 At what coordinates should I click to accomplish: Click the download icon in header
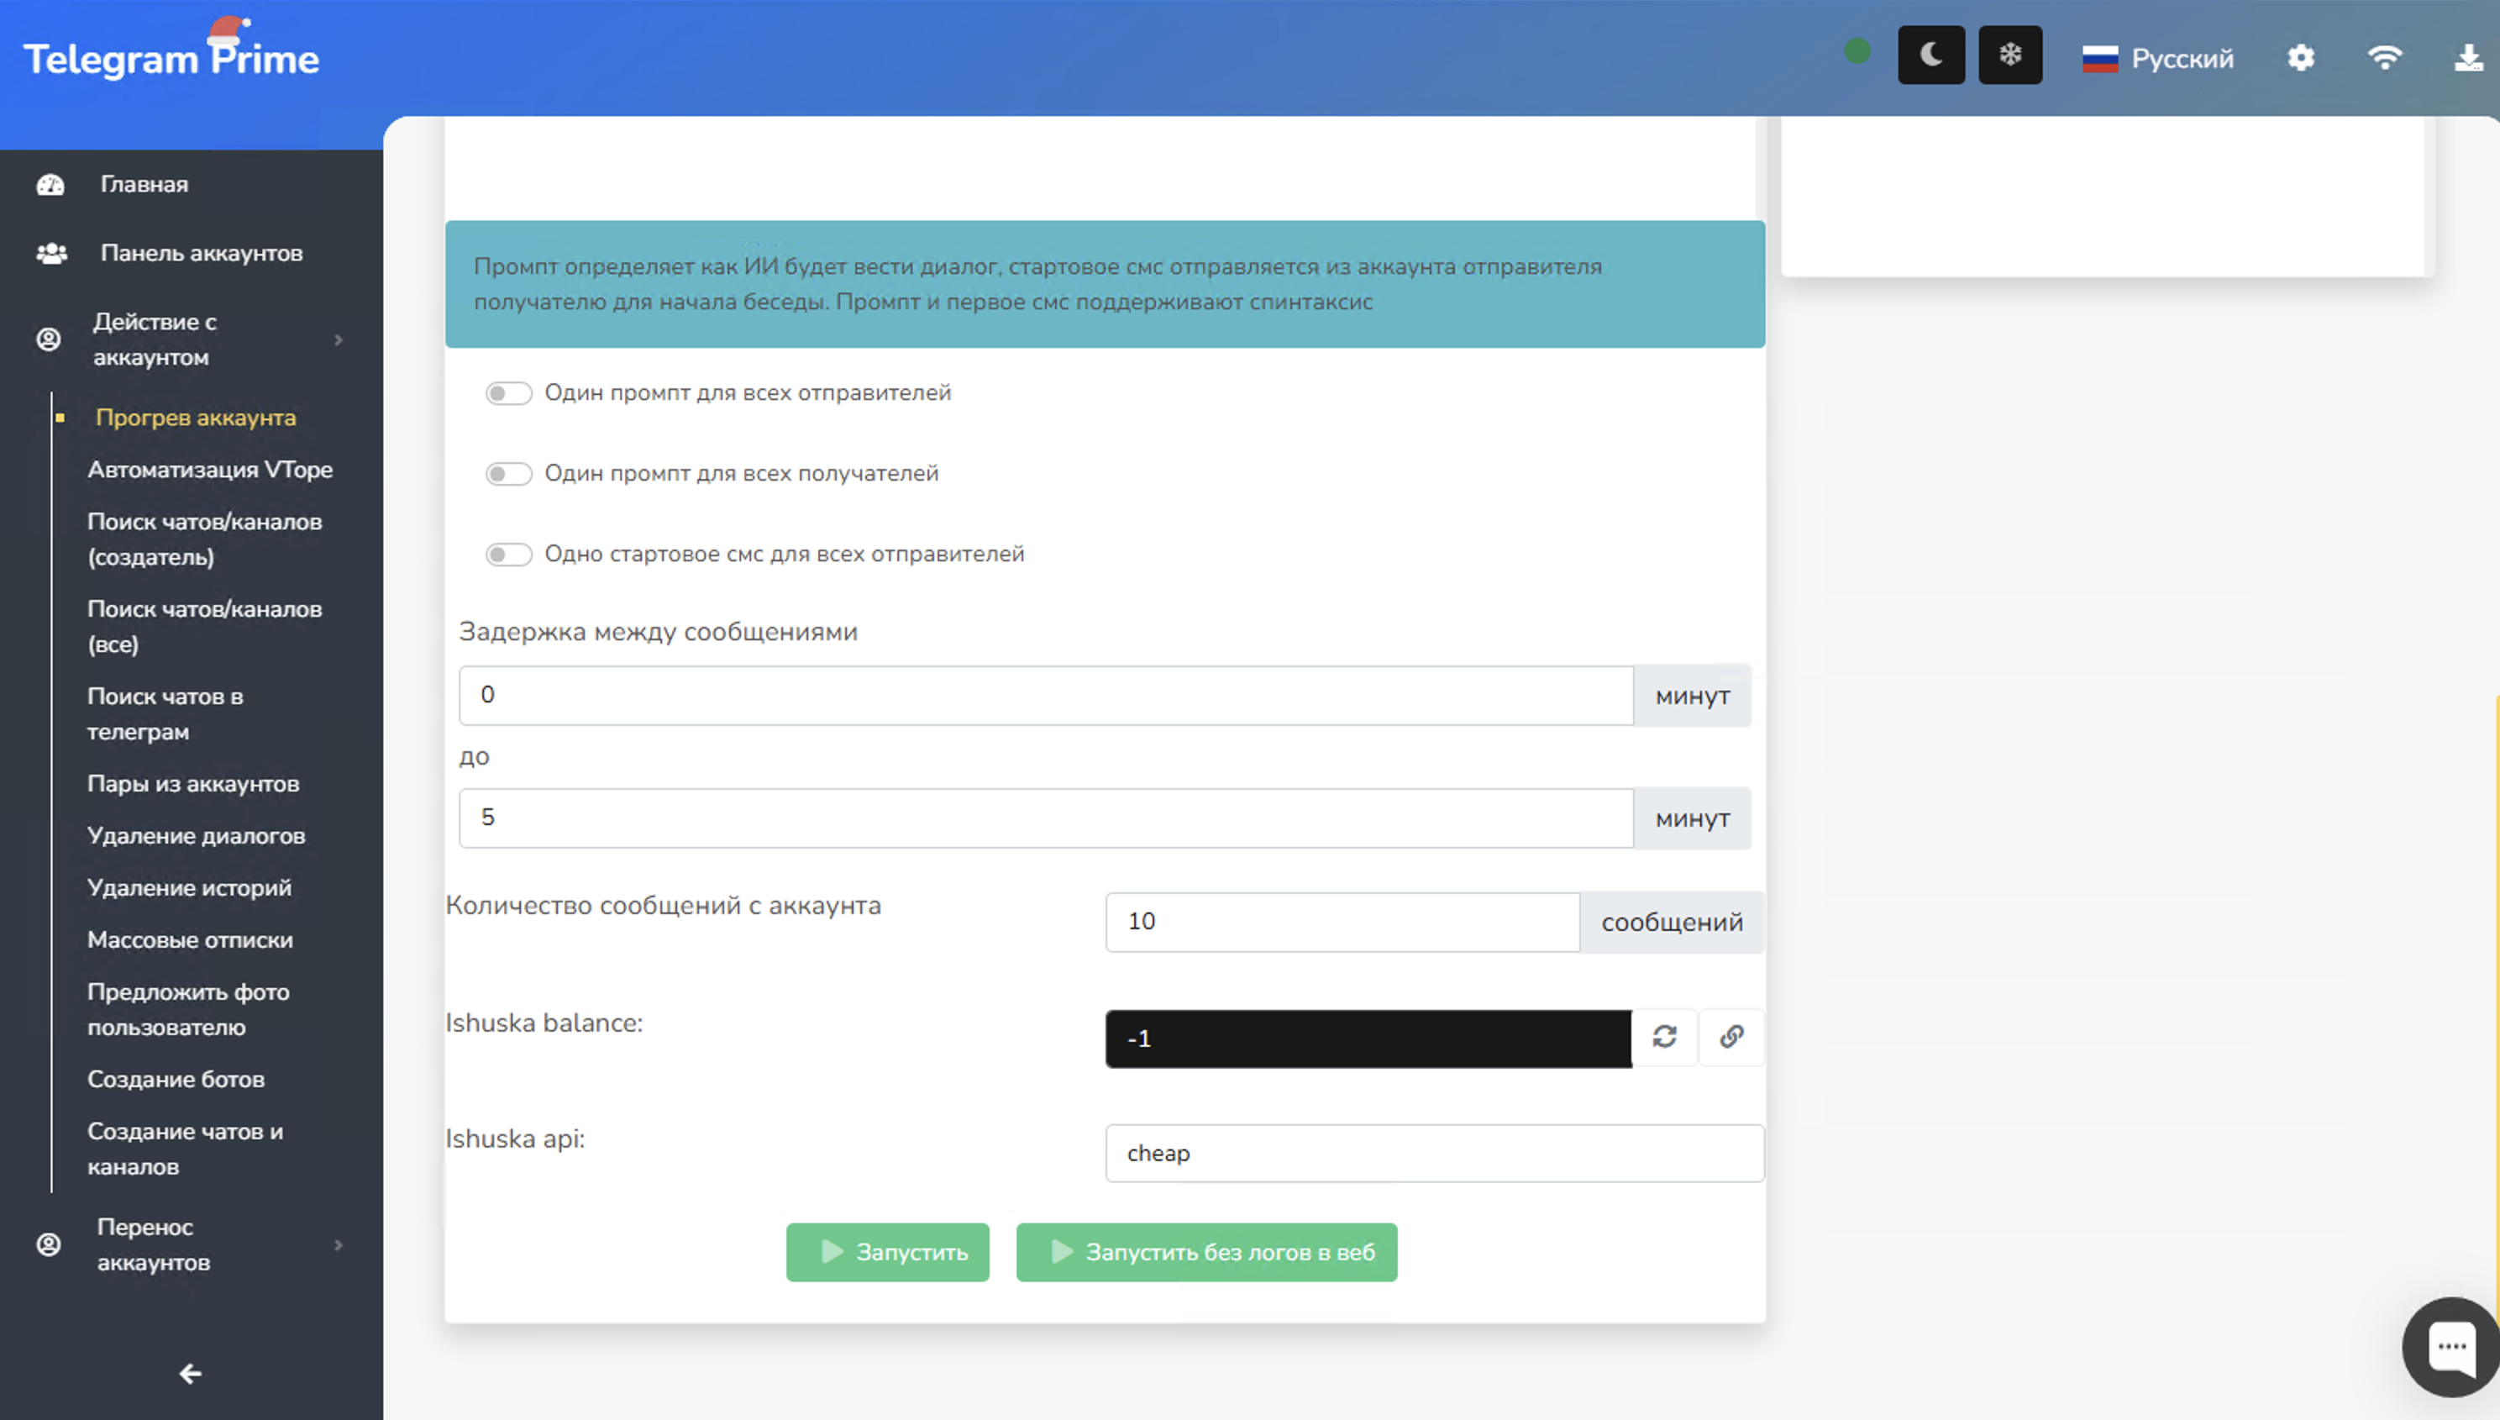2467,57
